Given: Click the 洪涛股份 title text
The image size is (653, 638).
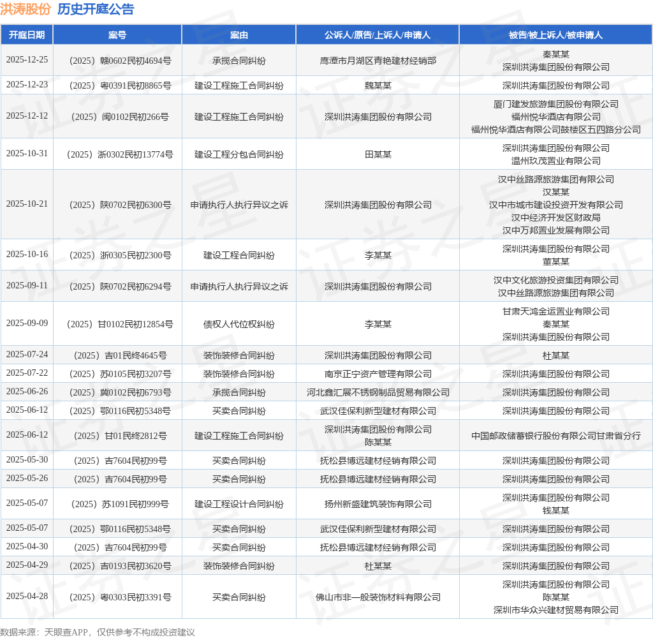Looking at the screenshot, I should coord(26,9).
